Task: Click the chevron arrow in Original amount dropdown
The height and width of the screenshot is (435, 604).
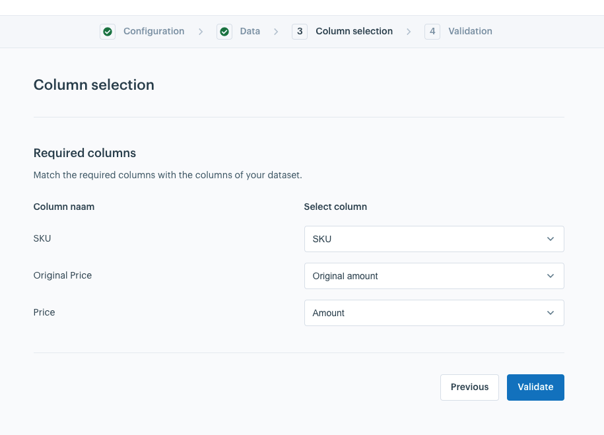Action: tap(551, 276)
